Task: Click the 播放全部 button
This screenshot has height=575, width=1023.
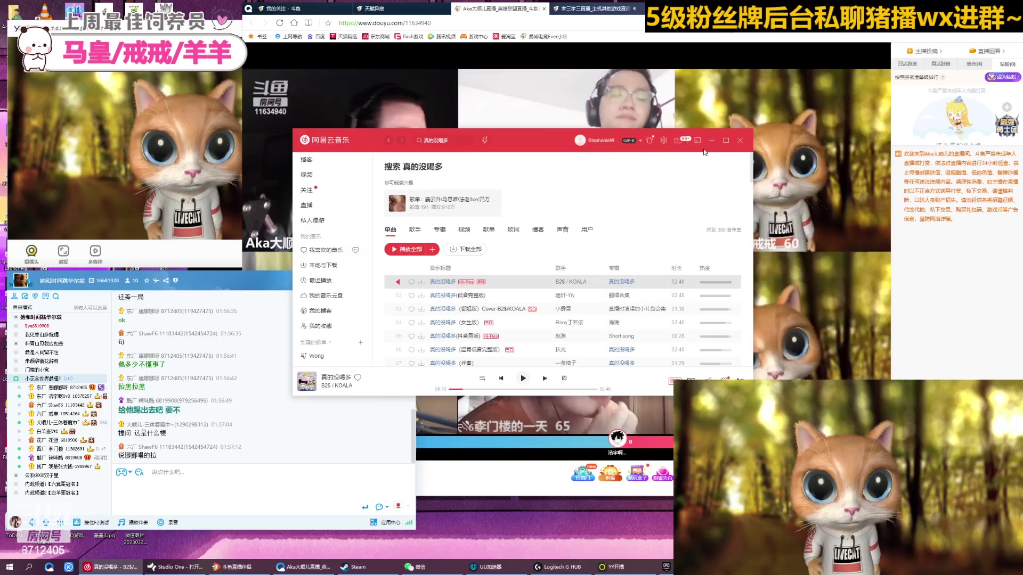Action: (x=411, y=249)
